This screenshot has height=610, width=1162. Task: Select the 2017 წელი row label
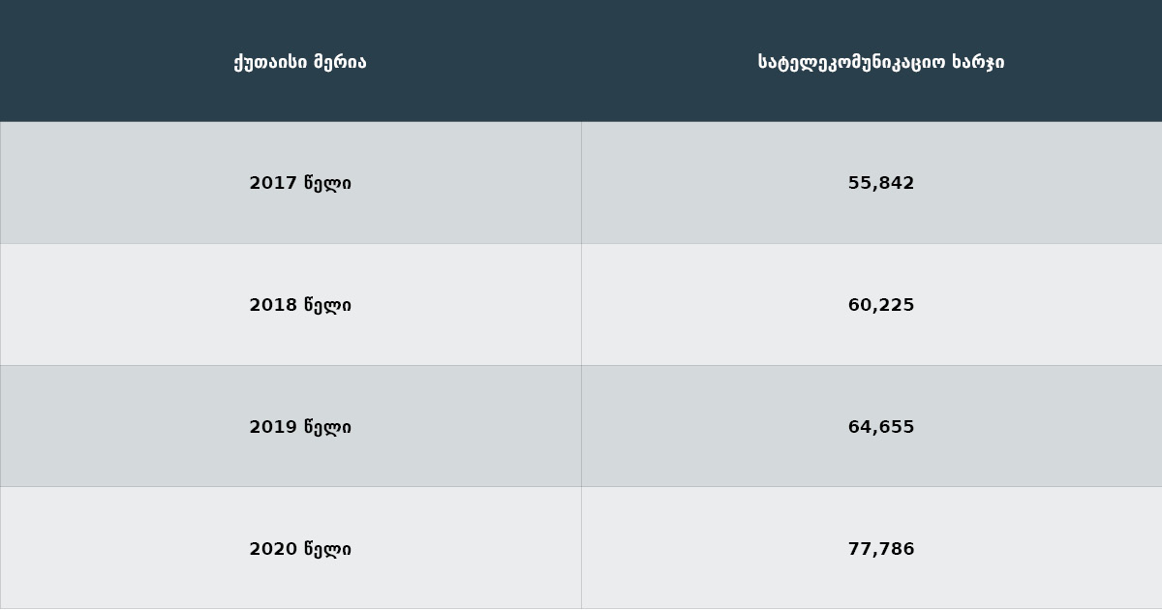point(300,183)
